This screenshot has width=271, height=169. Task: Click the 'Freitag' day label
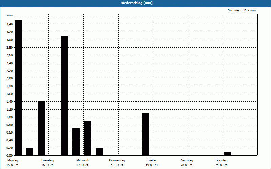(x=152, y=160)
